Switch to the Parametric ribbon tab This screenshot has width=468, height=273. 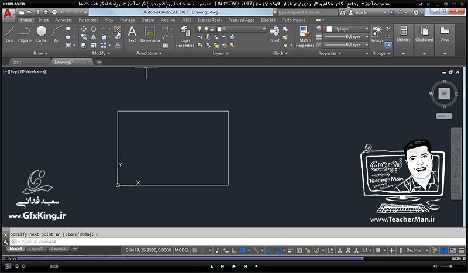[88, 20]
